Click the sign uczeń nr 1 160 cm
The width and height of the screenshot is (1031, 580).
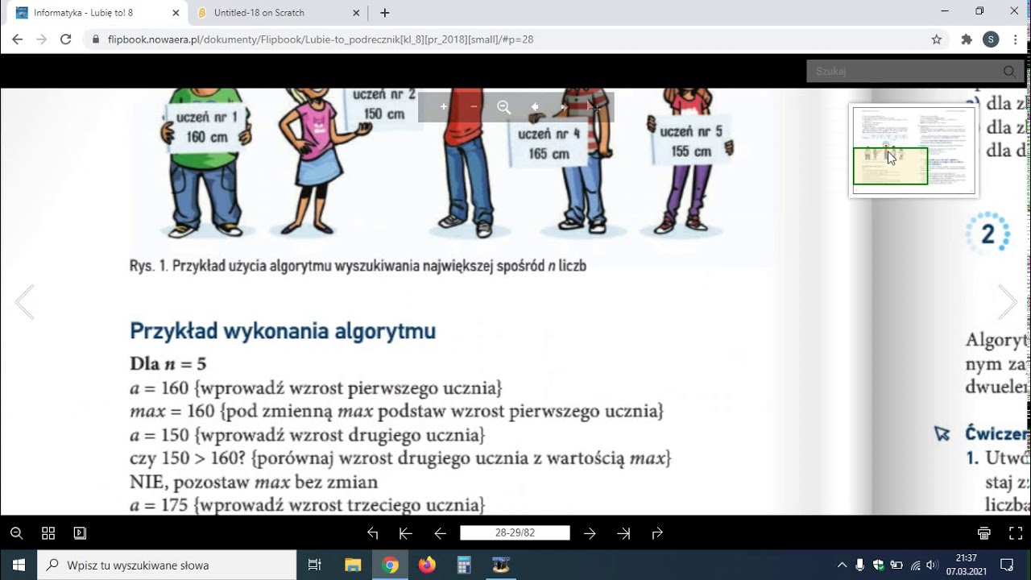(207, 126)
